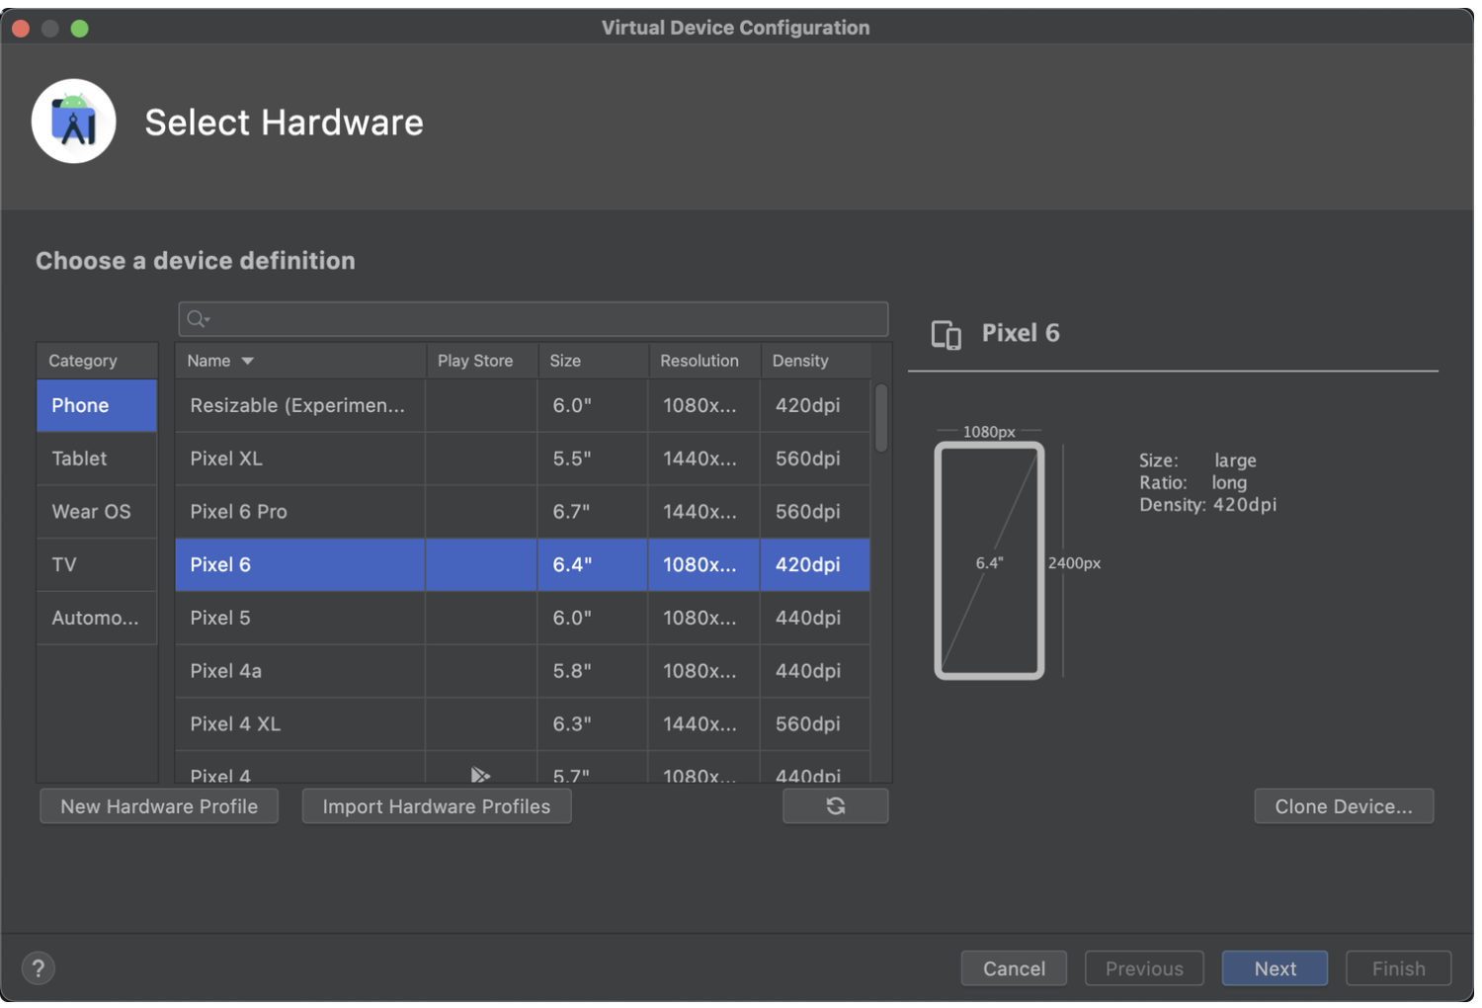Click the 6.0" size cell of Resizable row
This screenshot has height=1008, width=1482.
[x=593, y=405]
